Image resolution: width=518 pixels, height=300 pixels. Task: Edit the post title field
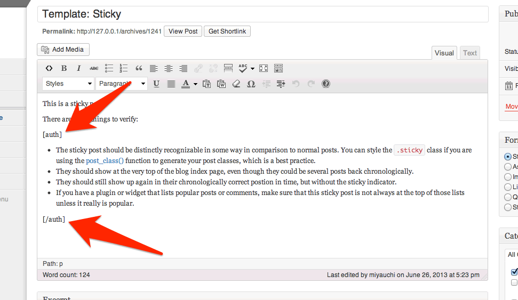coord(262,14)
